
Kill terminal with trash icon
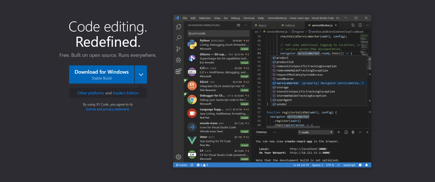click(353, 132)
